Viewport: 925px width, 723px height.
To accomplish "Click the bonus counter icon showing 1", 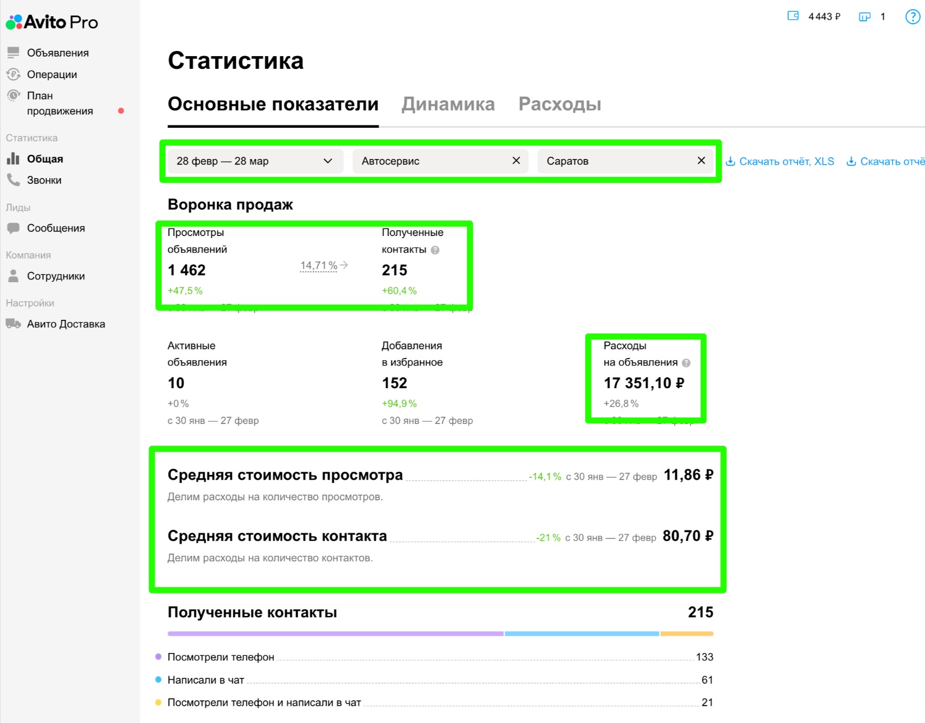I will pyautogui.click(x=864, y=17).
